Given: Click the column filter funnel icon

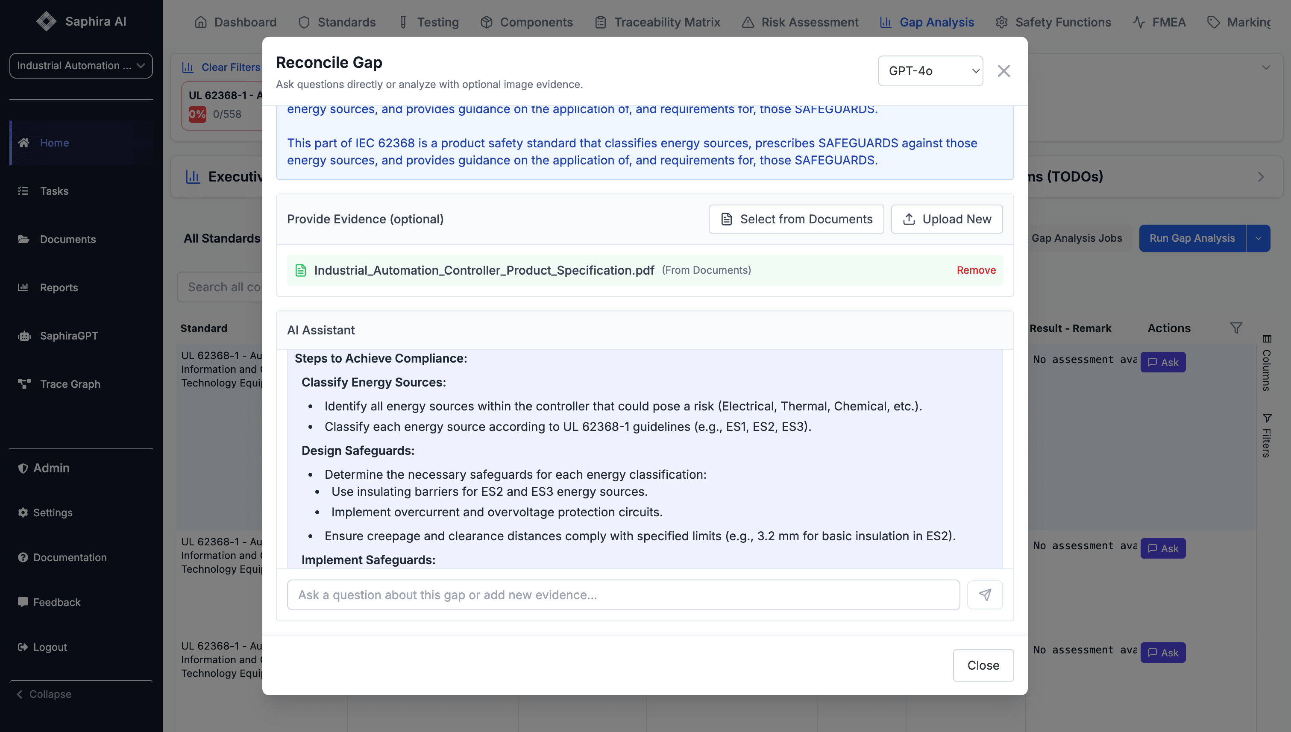Looking at the screenshot, I should pyautogui.click(x=1236, y=328).
